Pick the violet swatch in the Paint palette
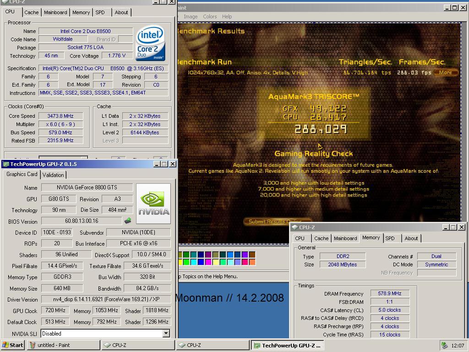This screenshot has height=352, width=469. point(245,255)
